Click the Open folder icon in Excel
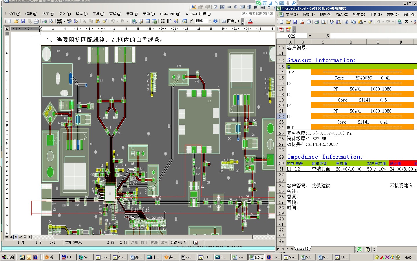The height and width of the screenshot is (261, 417). [x=288, y=22]
